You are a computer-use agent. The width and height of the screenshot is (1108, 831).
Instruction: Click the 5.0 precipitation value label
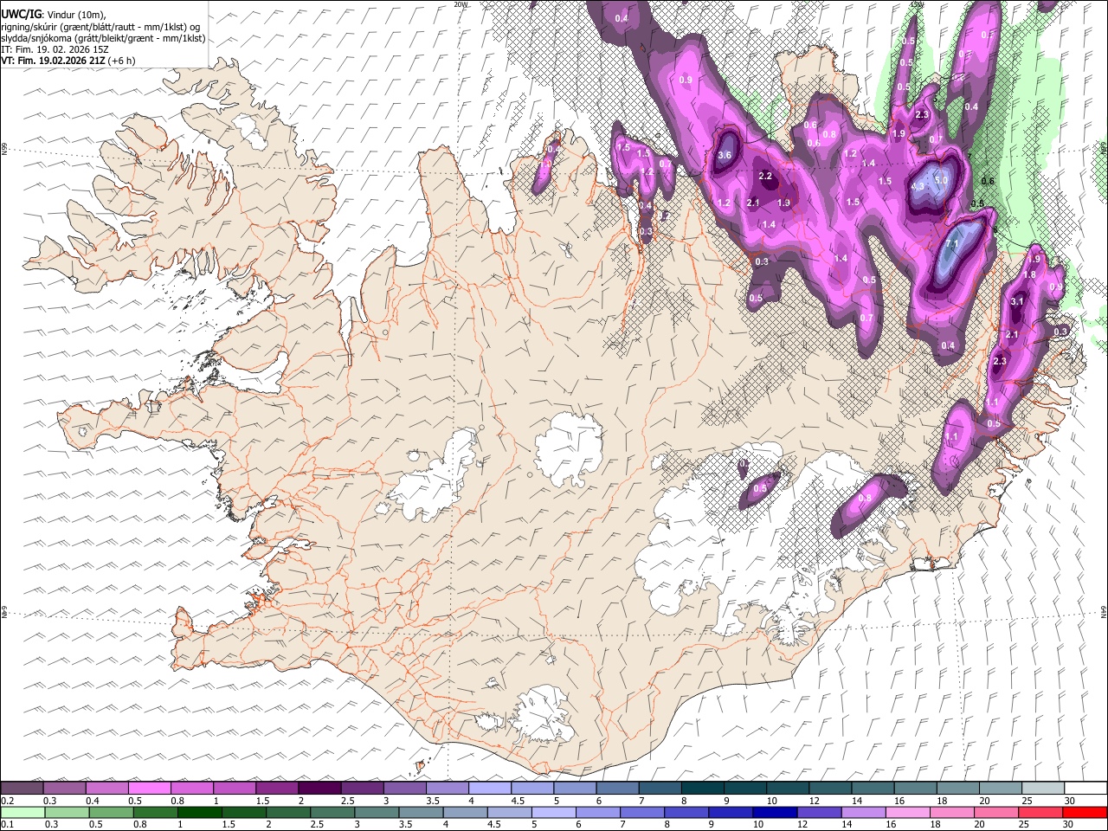pyautogui.click(x=942, y=181)
